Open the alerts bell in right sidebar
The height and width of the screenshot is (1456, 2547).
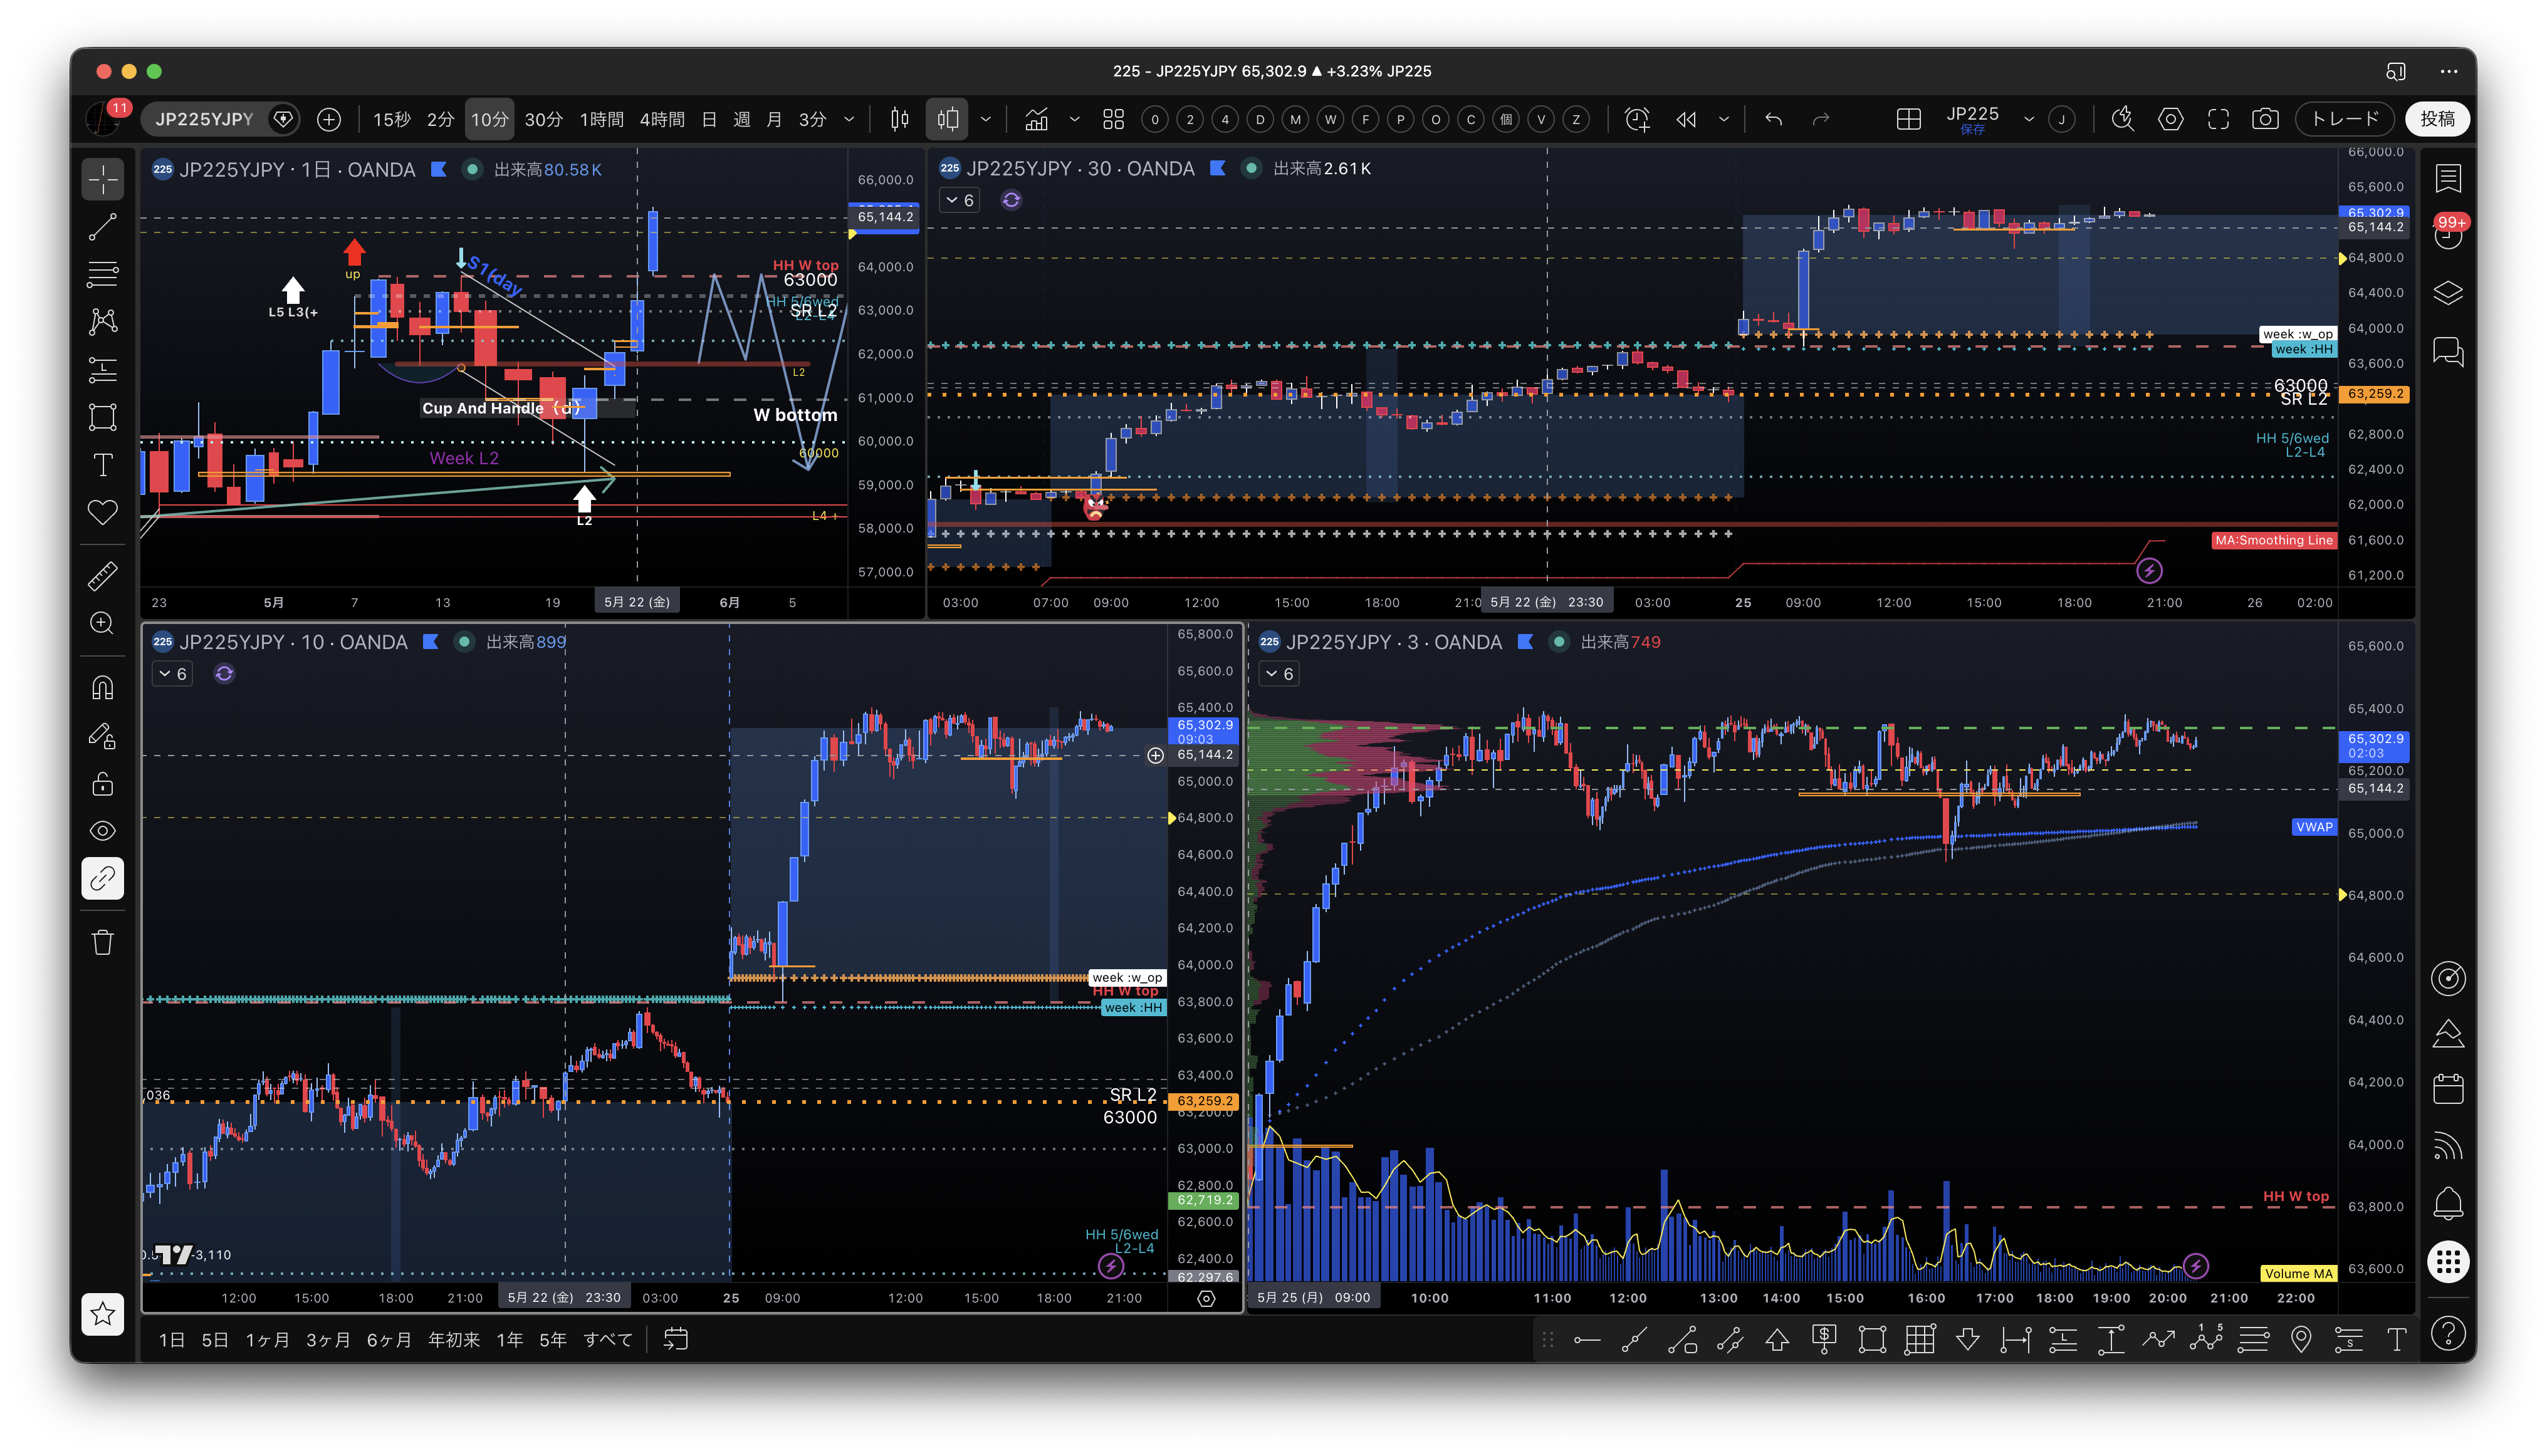click(x=2447, y=1203)
